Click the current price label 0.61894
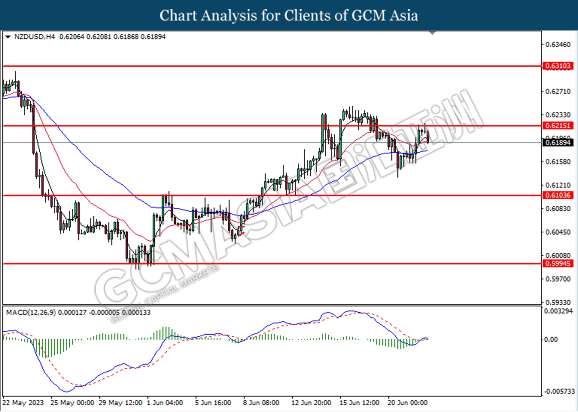This screenshot has height=412, width=578. click(x=558, y=143)
